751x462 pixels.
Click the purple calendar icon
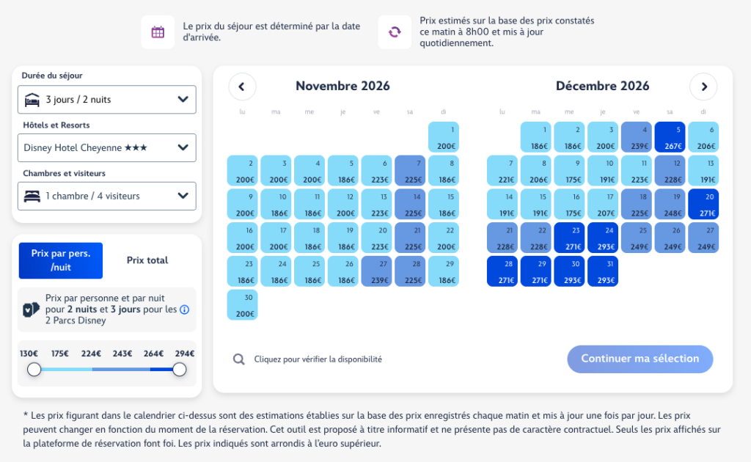tap(158, 32)
